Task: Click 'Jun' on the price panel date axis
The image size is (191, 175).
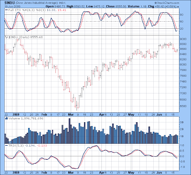Action: pos(159,115)
